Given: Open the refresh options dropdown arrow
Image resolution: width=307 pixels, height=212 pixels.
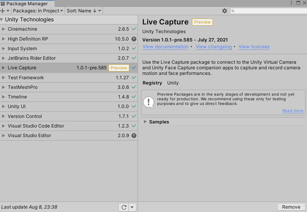Looking at the screenshot, I should 132,207.
